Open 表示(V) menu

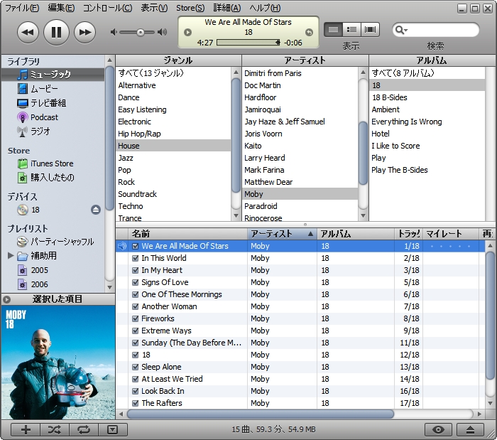[x=154, y=8]
